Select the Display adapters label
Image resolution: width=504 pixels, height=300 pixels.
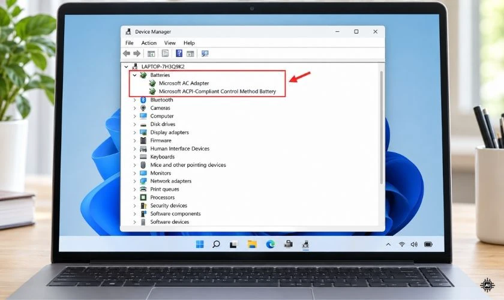[169, 133]
